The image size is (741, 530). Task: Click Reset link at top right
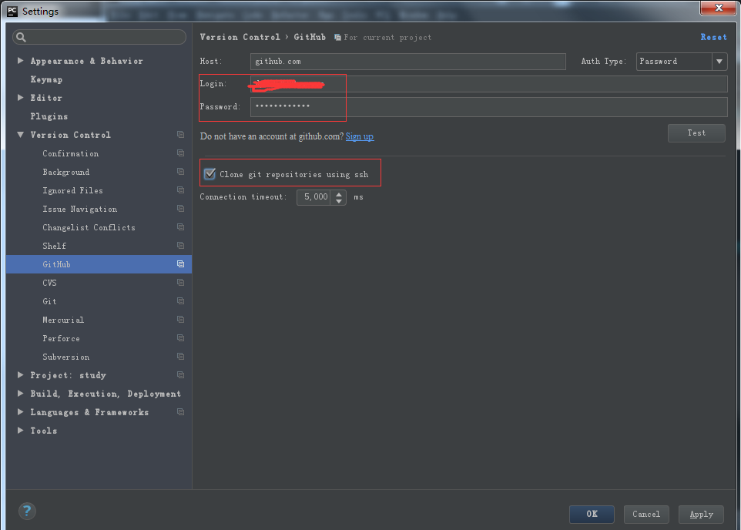[x=713, y=37]
